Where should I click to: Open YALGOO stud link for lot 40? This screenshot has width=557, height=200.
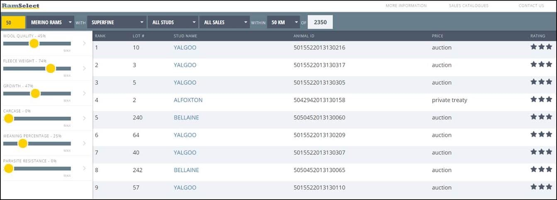click(185, 152)
